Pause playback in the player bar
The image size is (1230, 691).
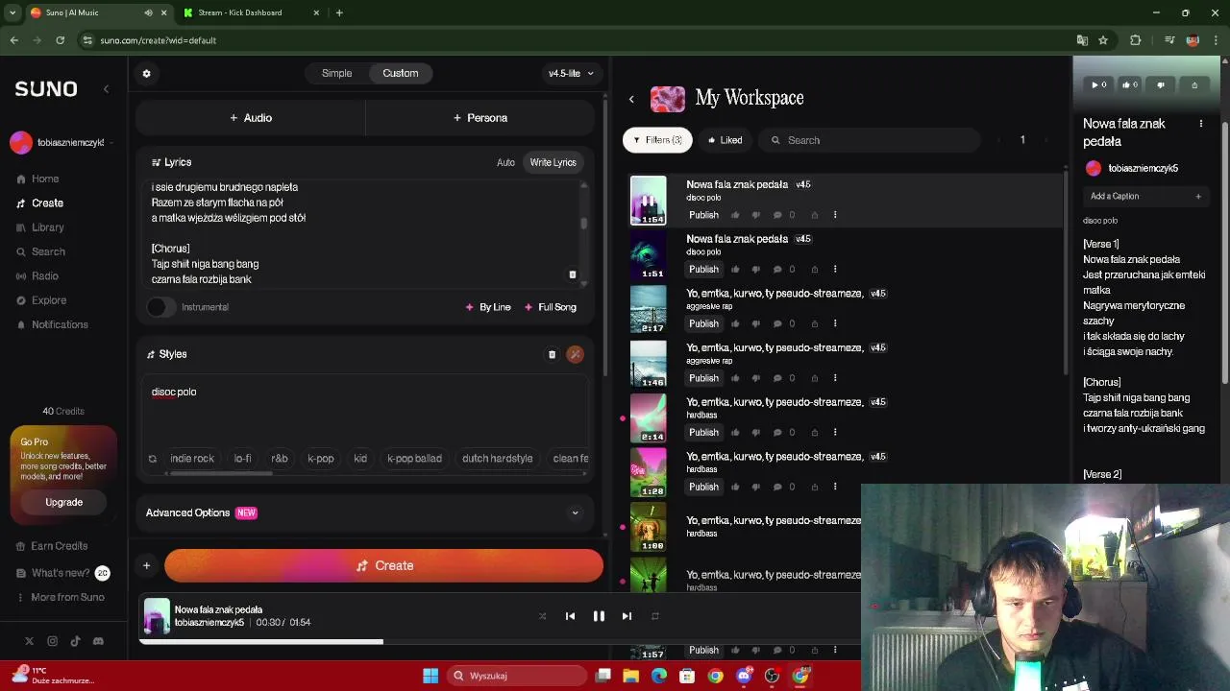click(x=599, y=616)
